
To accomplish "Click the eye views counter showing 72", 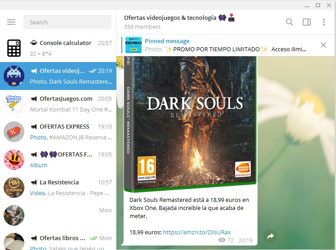I will coord(226,241).
